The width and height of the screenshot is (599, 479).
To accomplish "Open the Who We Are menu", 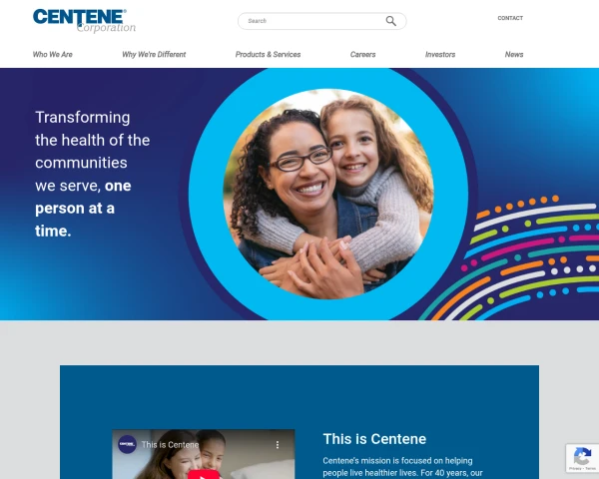I will pos(53,54).
